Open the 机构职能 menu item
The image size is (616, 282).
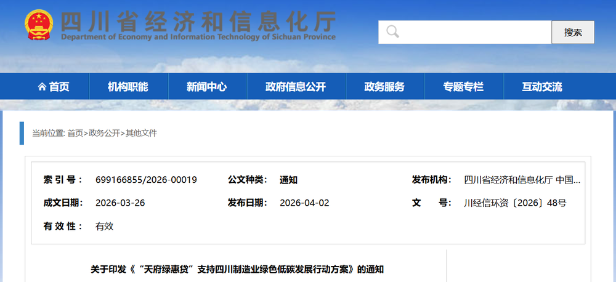click(x=128, y=87)
